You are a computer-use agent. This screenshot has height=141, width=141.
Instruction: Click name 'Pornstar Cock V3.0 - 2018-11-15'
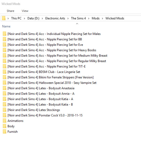pos(61,115)
